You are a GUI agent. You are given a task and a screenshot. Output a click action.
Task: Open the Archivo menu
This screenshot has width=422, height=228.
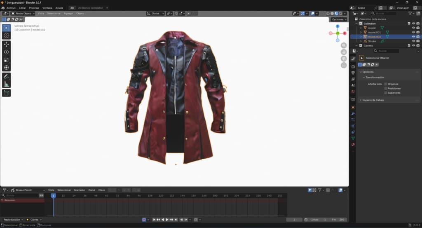click(11, 8)
